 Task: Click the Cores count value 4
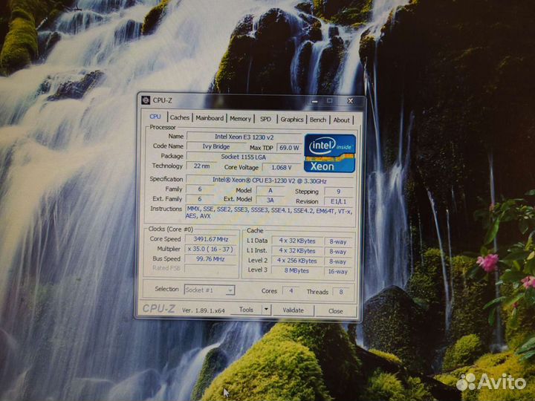point(291,291)
